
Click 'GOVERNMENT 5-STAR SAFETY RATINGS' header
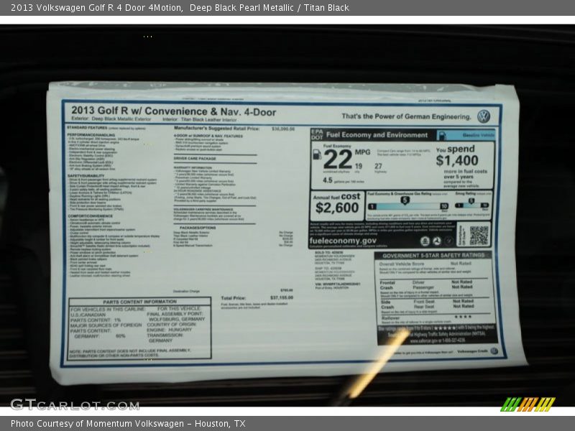point(433,256)
